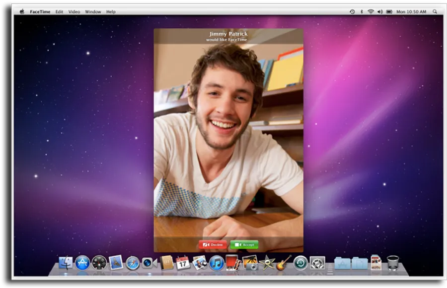The image size is (447, 288).
Task: Open Time Machine from the Dock
Action: 301,263
